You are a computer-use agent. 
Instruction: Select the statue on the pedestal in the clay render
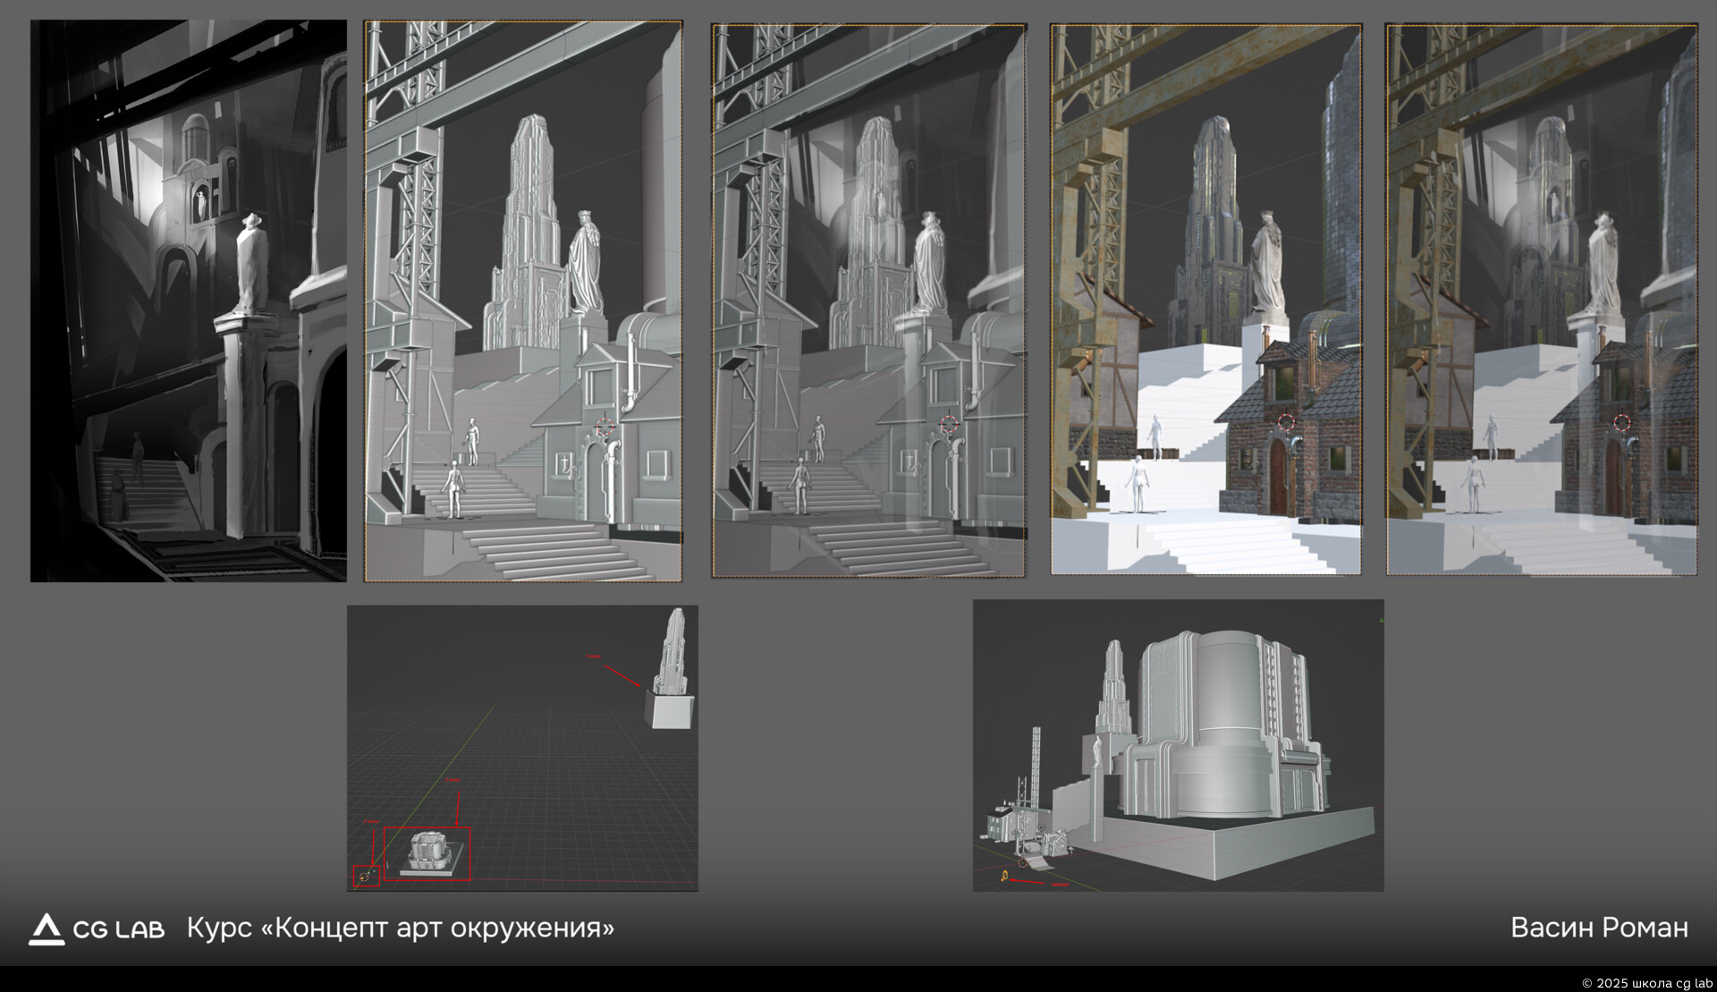click(586, 262)
